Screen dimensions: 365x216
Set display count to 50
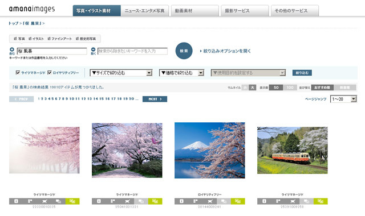(276, 88)
